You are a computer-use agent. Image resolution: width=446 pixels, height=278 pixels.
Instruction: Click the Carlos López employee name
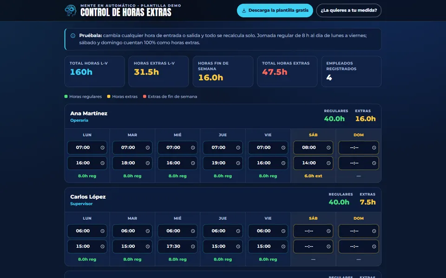[x=88, y=197]
